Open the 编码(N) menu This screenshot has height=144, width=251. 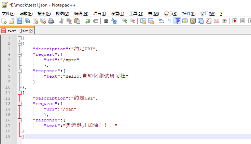[x=81, y=14]
